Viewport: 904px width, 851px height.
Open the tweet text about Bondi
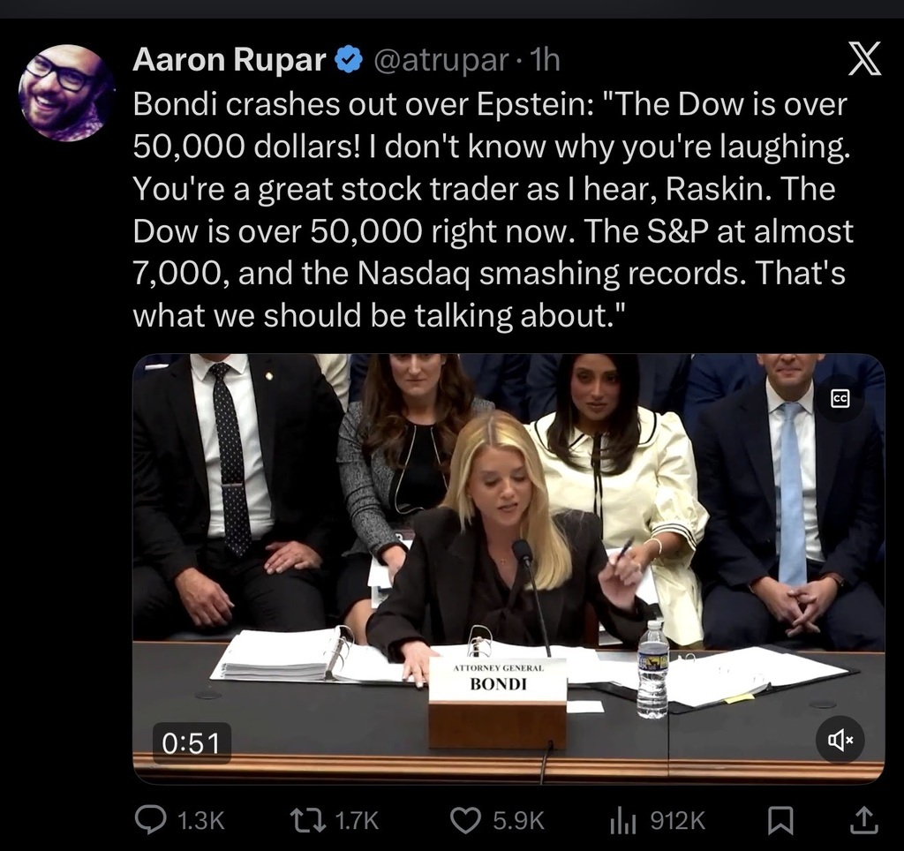pyautogui.click(x=493, y=210)
